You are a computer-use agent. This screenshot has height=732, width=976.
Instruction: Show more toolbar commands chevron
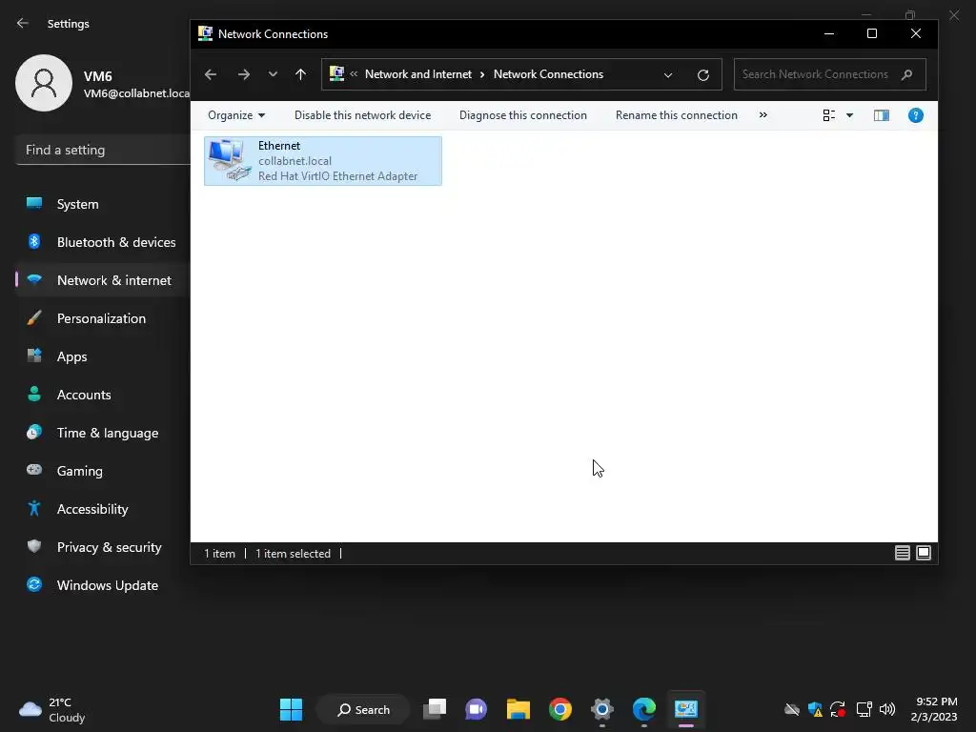coord(763,115)
